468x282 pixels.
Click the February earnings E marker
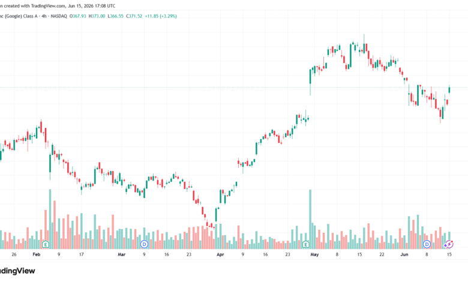46,244
